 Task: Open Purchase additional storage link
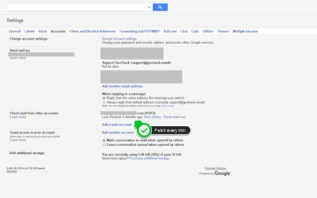pyautogui.click(x=149, y=158)
